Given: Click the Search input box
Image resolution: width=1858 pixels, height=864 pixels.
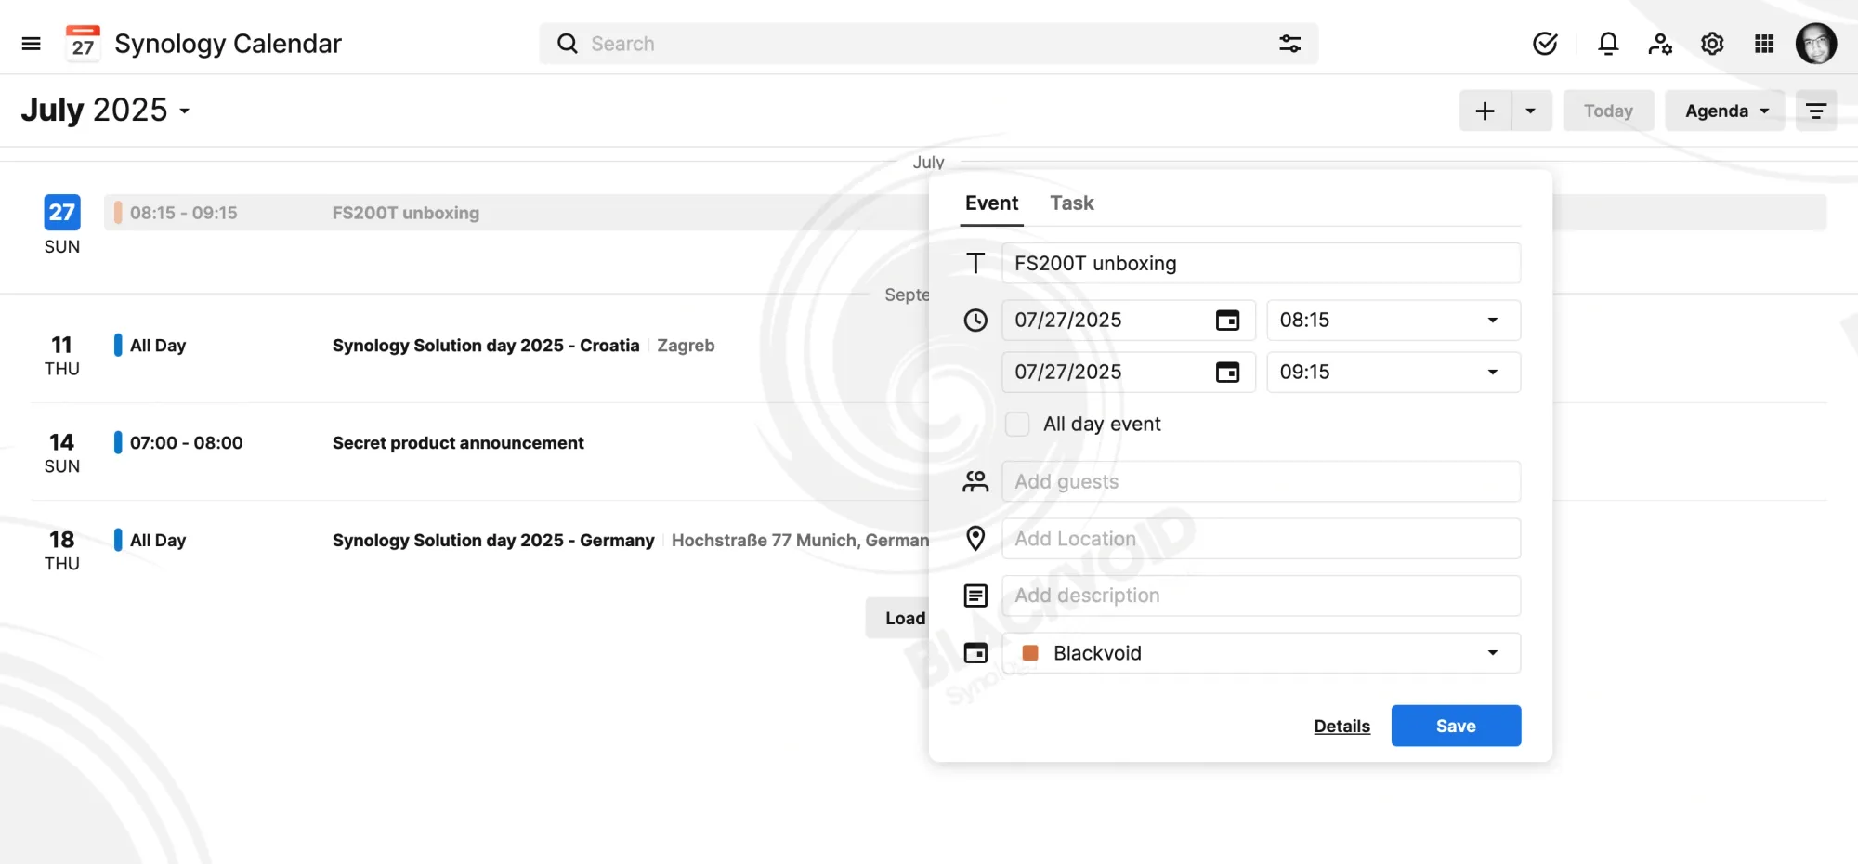Looking at the screenshot, I should click(929, 44).
